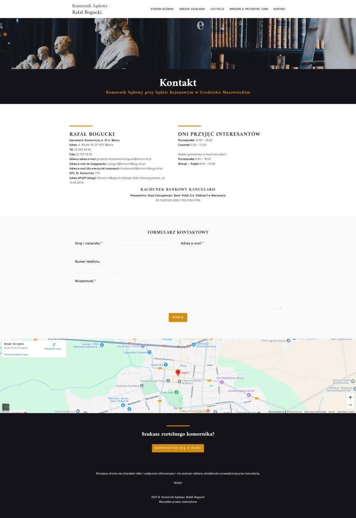
Task: Click Pleb-Gum Serwis map marker
Action: click(x=123, y=405)
